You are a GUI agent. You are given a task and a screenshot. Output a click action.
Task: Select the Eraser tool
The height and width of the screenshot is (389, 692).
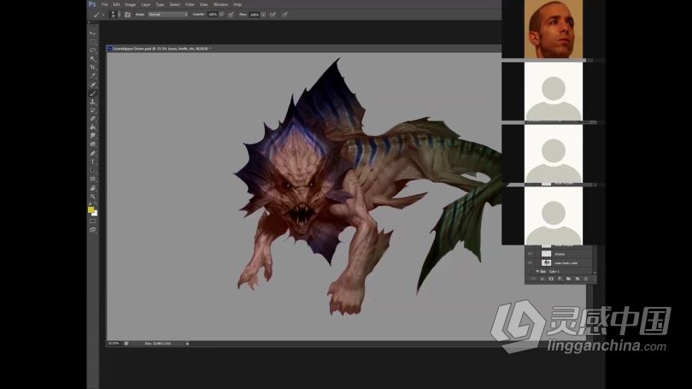[x=92, y=119]
